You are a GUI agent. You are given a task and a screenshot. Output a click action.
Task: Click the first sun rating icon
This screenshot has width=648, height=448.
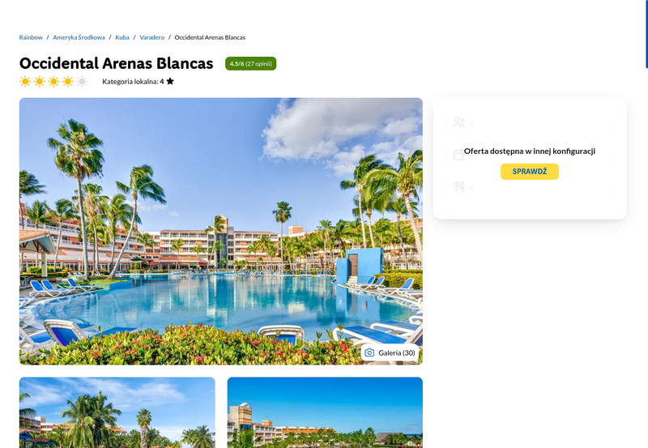[x=25, y=81]
